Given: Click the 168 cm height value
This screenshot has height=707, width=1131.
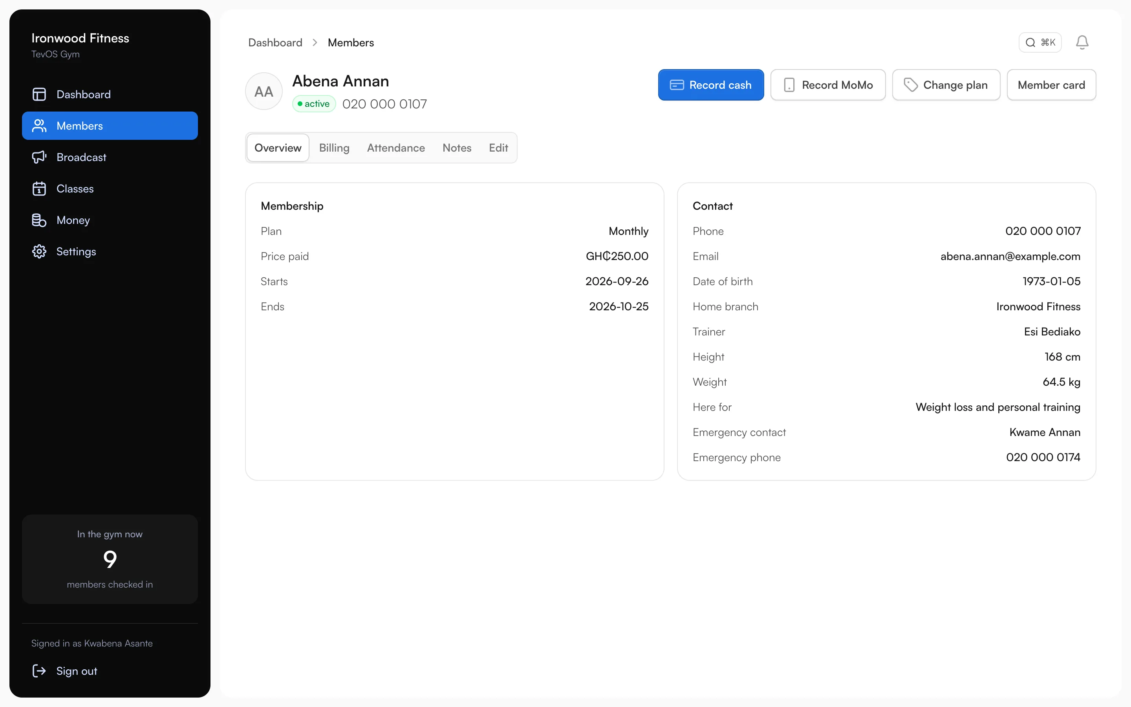Looking at the screenshot, I should pos(1062,357).
